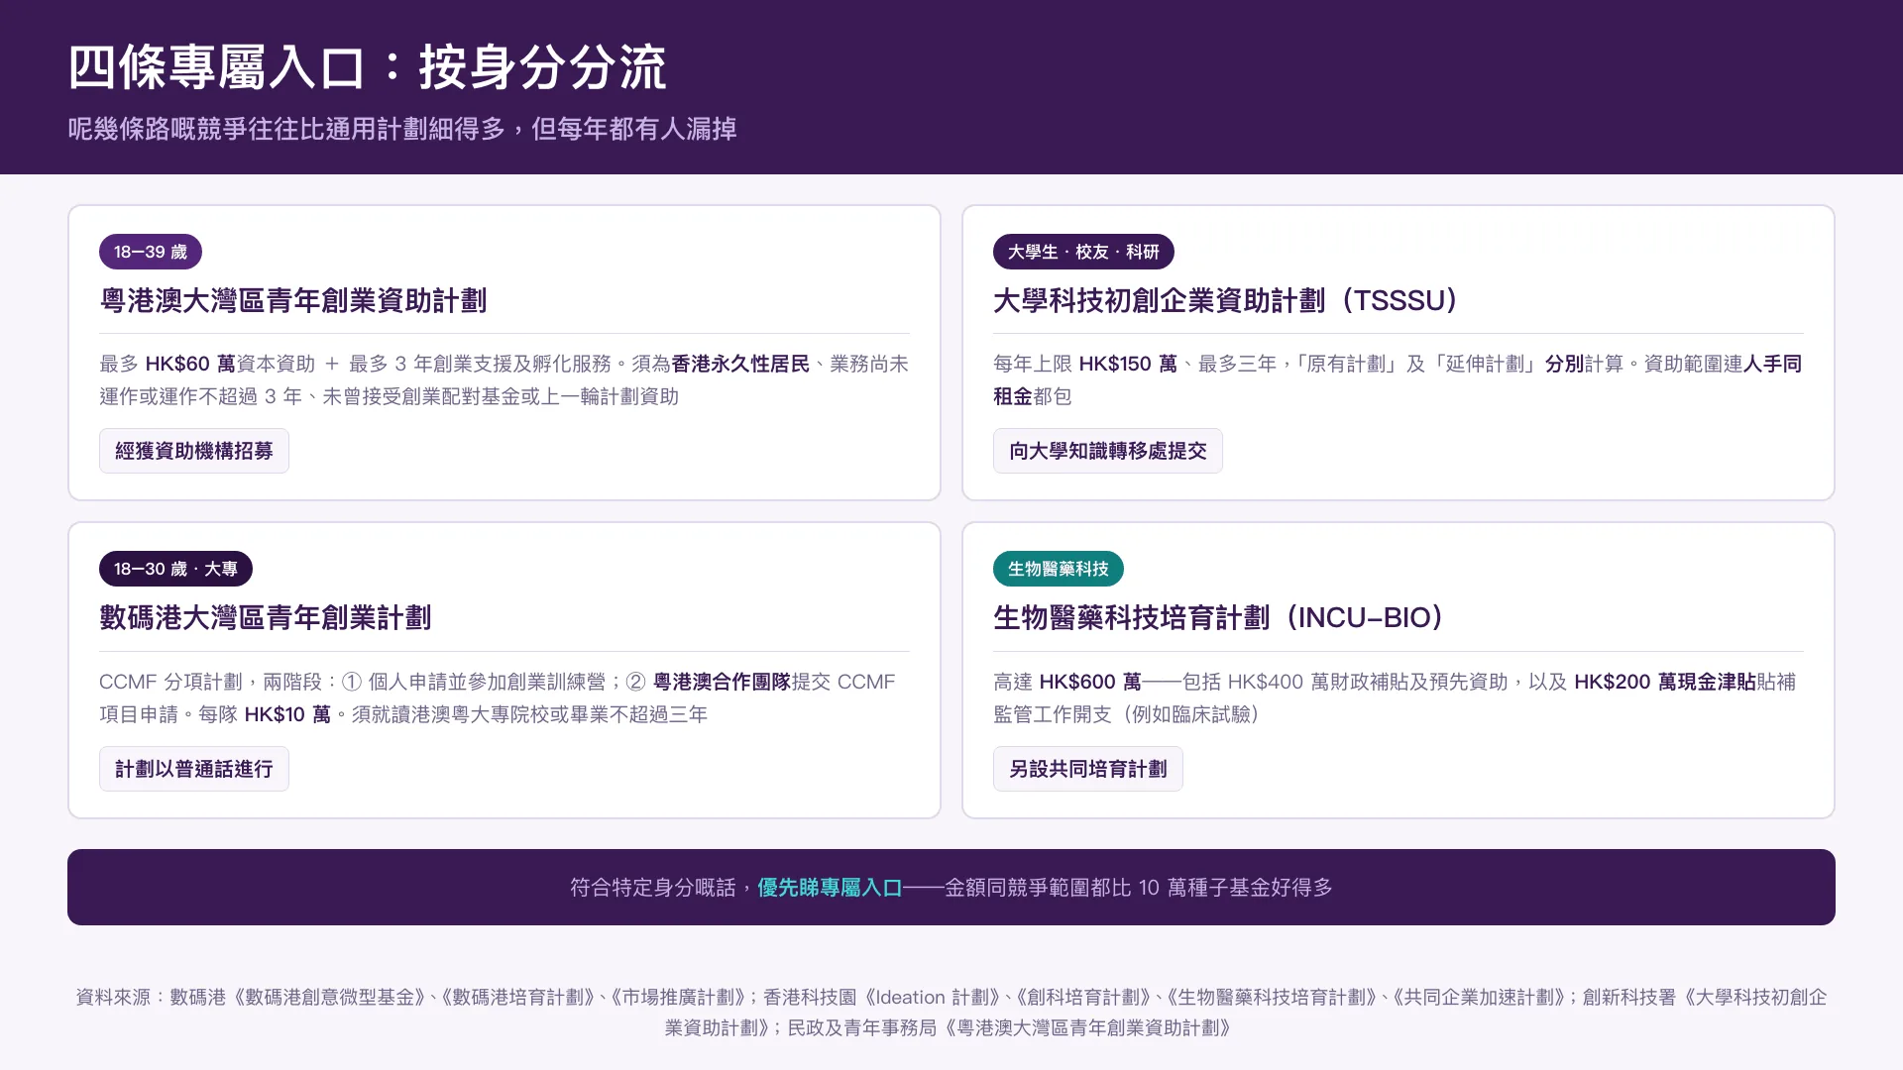Click the 18–30 歲 · 大專 badge
The image size is (1903, 1070).
pyautogui.click(x=175, y=569)
